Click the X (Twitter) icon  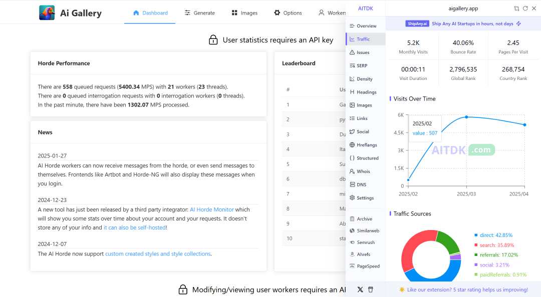[x=360, y=289]
